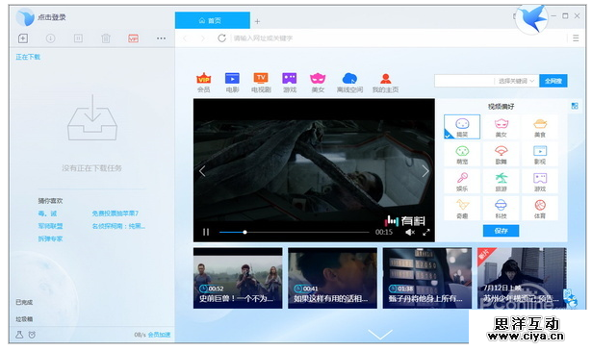Open the 我的主页 person icon
The height and width of the screenshot is (351, 592).
385,79
